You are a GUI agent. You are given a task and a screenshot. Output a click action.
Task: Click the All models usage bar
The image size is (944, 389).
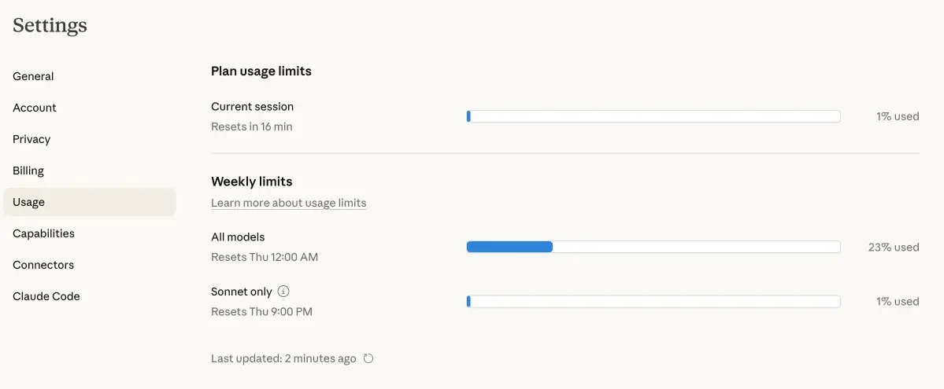tap(653, 247)
